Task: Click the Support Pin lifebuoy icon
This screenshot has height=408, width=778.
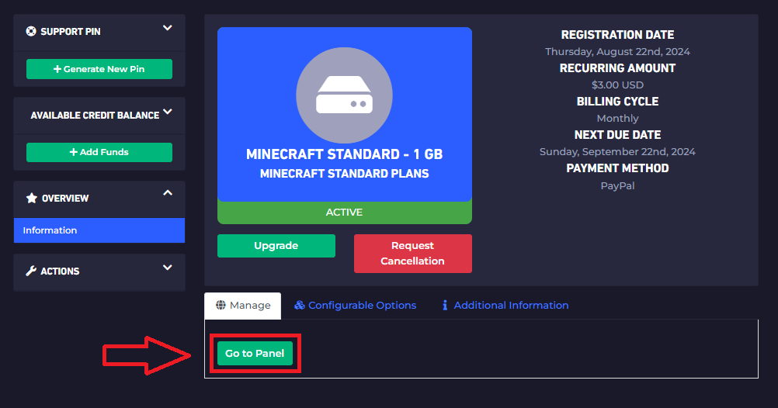Action: pyautogui.click(x=31, y=31)
